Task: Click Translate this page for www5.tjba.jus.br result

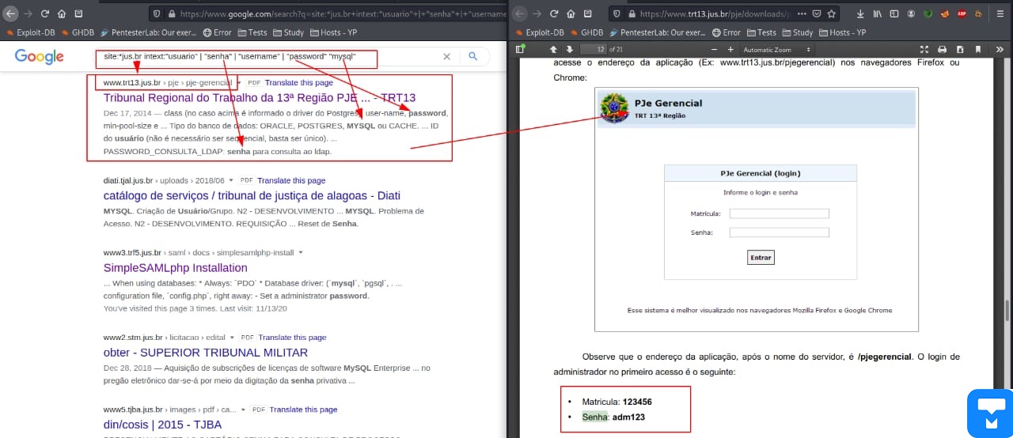Action: pos(303,410)
